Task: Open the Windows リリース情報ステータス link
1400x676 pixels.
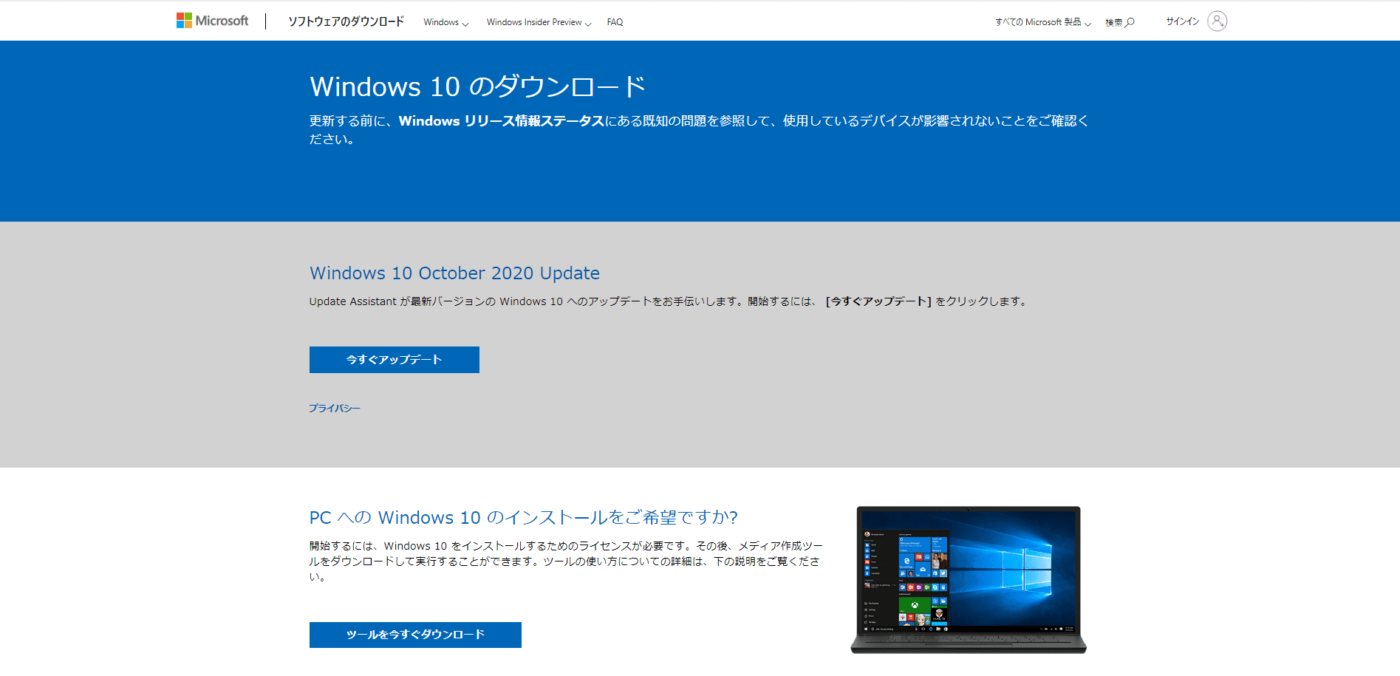Action: [x=501, y=121]
